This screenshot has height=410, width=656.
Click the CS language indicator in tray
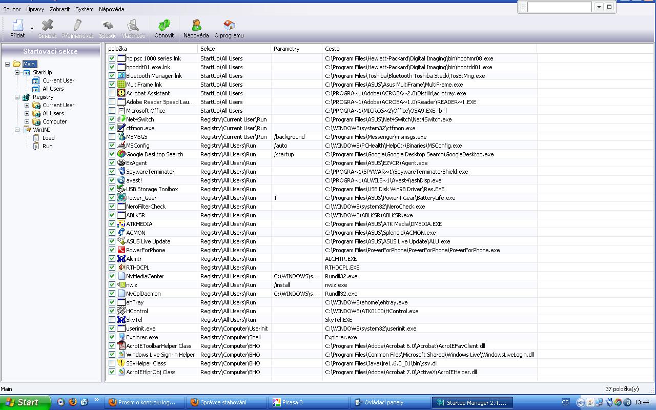pos(565,402)
